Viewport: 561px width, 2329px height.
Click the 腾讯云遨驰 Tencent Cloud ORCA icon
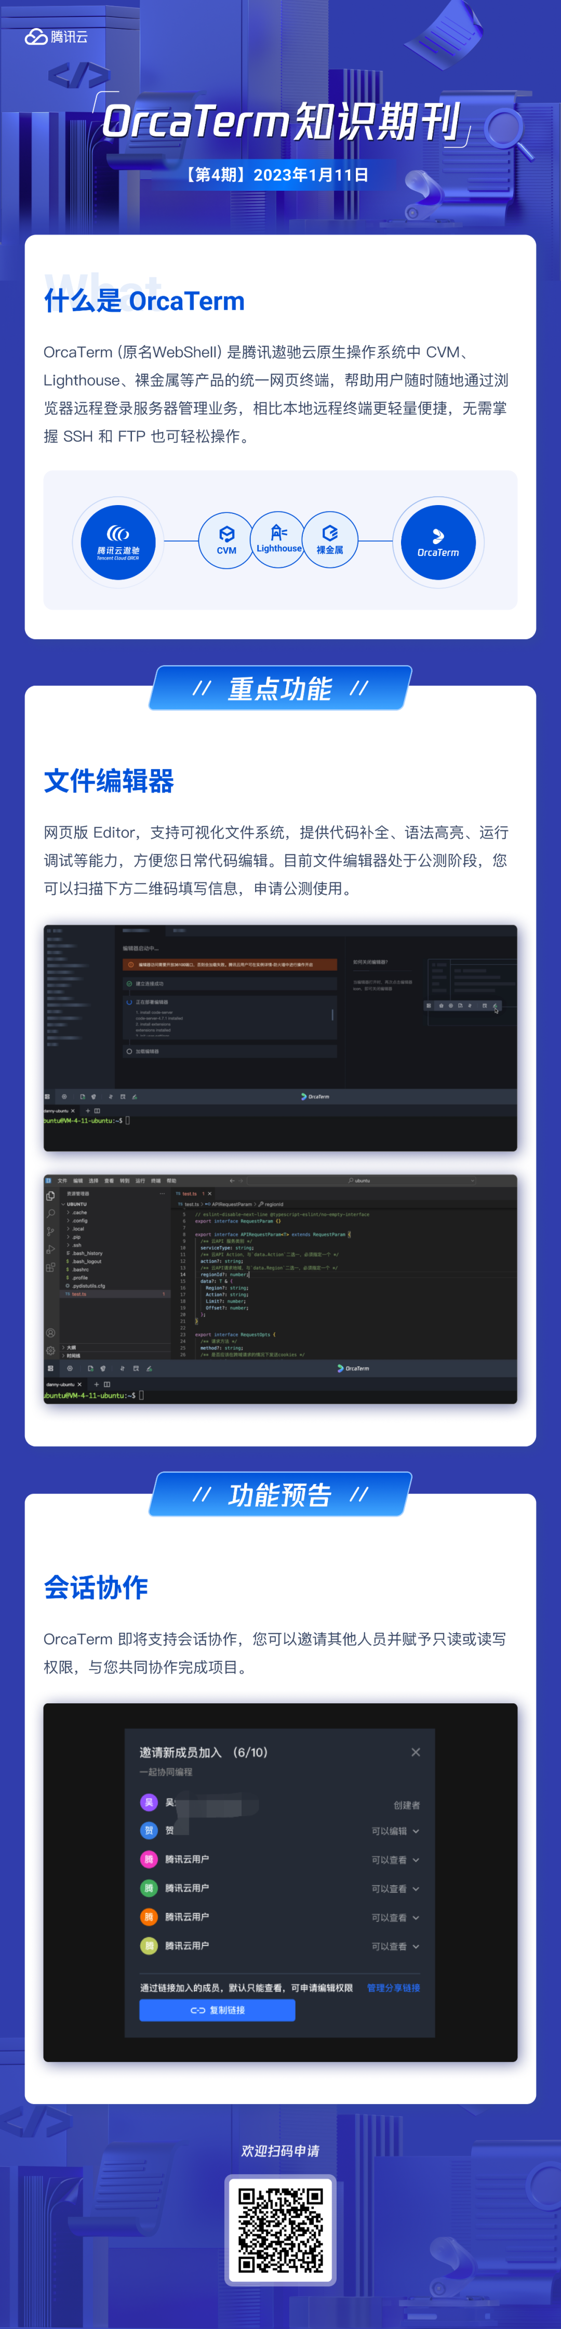coord(117,541)
